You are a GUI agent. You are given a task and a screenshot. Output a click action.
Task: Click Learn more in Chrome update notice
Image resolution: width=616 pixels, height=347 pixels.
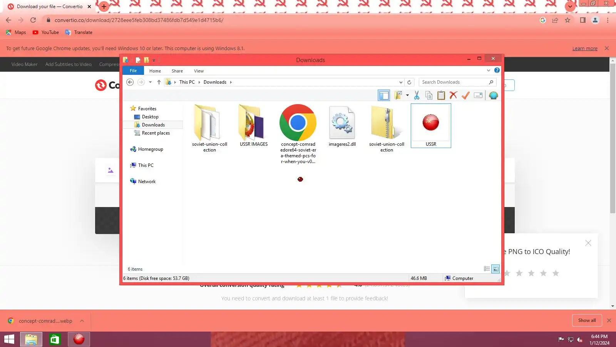(585, 49)
